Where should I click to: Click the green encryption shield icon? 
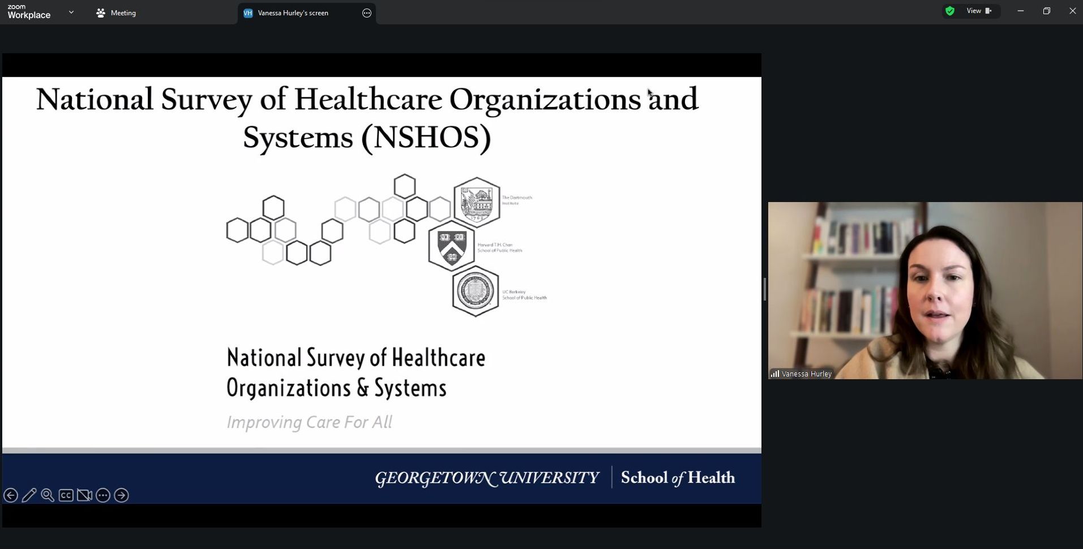coord(950,11)
